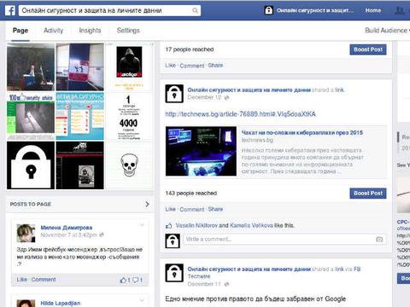410x307 pixels.
Task: Click Comment under 143 people reached post
Action: [x=192, y=210]
